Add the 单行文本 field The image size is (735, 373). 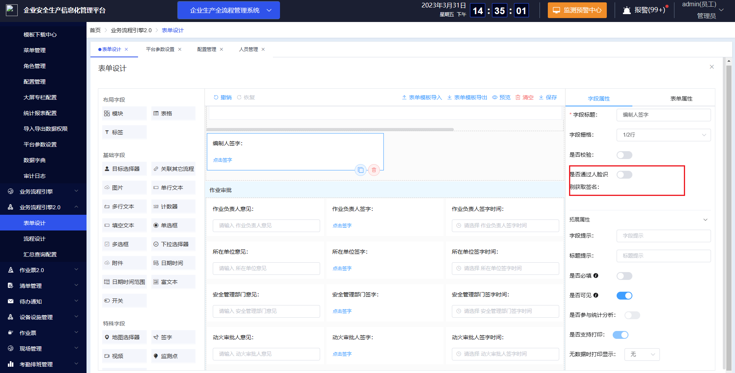point(173,188)
